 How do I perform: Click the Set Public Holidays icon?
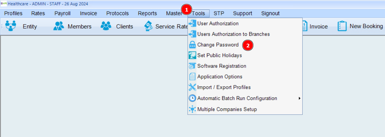click(192, 56)
